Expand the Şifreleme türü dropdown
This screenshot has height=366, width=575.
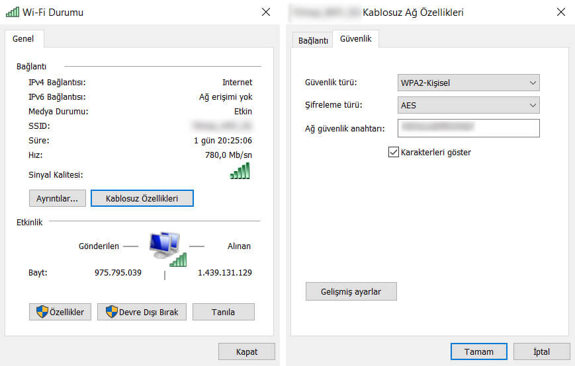[468, 105]
